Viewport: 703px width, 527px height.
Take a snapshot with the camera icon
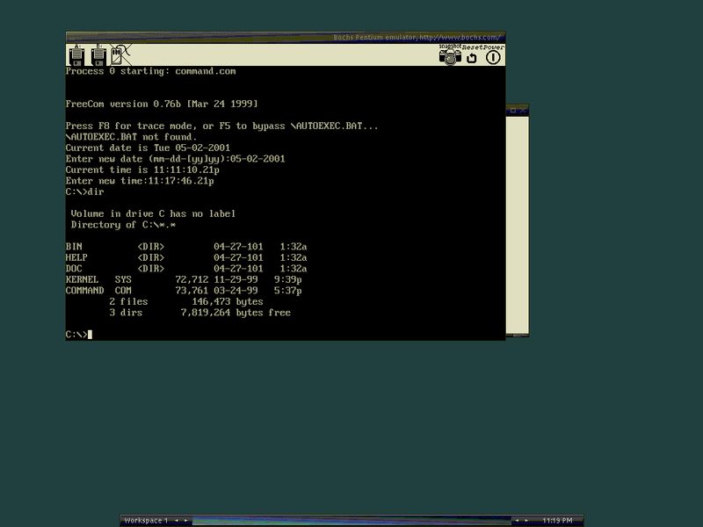tap(450, 55)
